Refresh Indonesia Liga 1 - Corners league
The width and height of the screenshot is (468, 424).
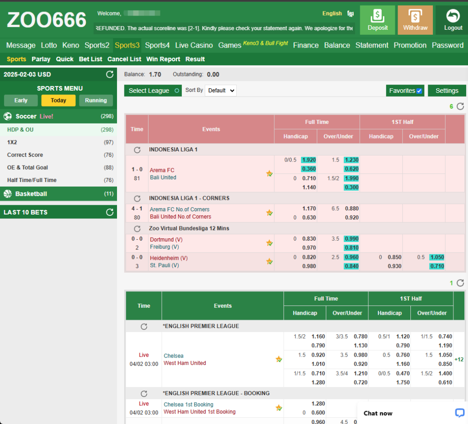[137, 199]
